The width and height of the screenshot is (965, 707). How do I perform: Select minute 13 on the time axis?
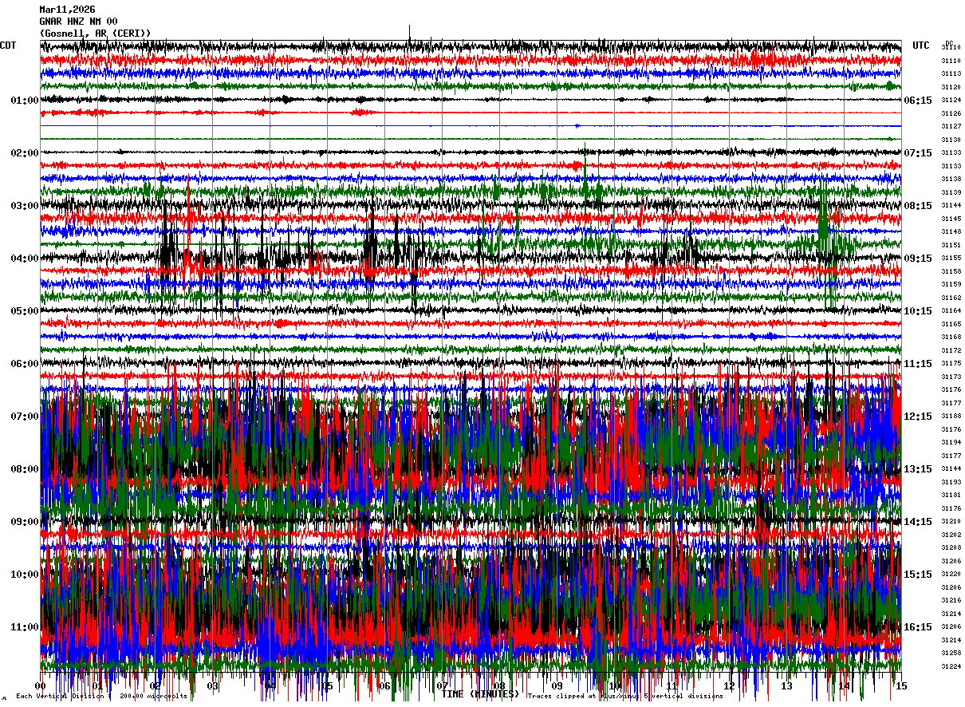(787, 686)
